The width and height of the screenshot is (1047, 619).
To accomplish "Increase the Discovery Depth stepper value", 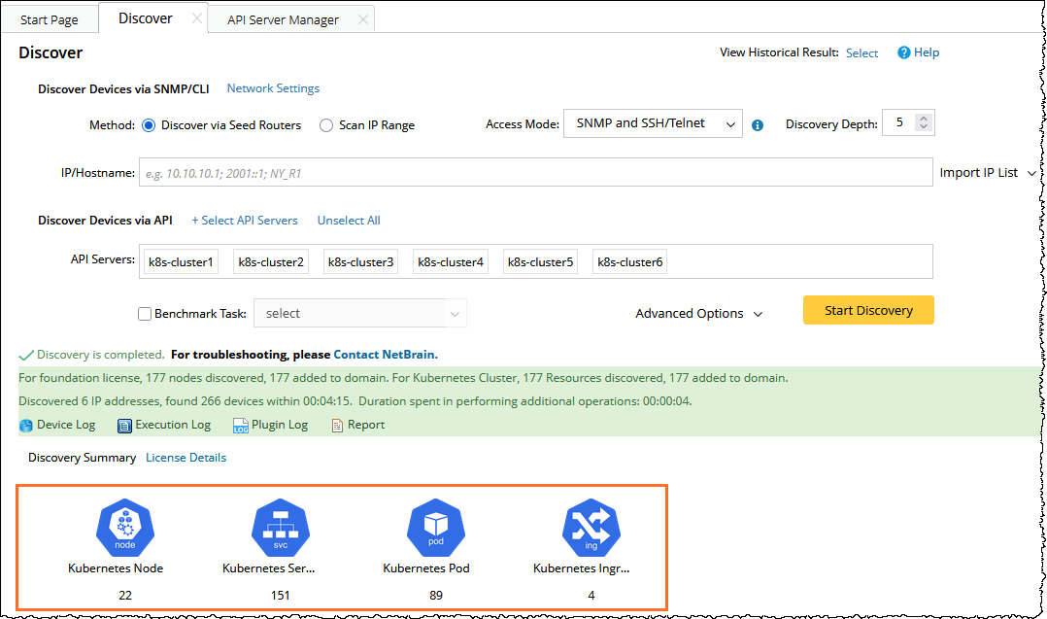I will 924,119.
